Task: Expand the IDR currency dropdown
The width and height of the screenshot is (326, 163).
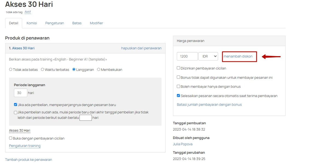Action: click(x=208, y=56)
